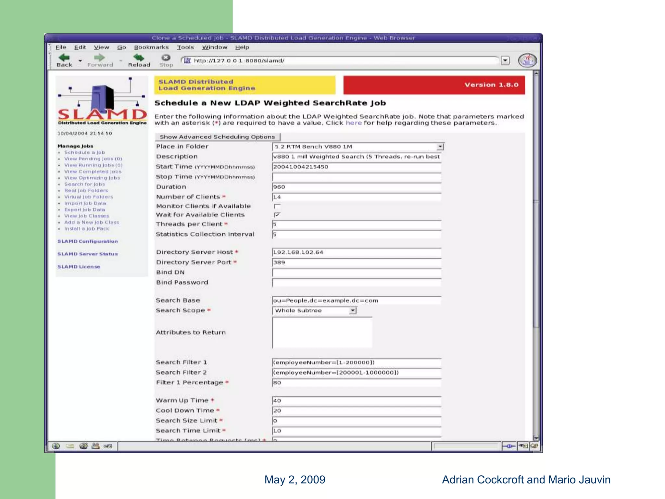Click the Directory Server Host field
The image size is (665, 499).
pyautogui.click(x=357, y=252)
